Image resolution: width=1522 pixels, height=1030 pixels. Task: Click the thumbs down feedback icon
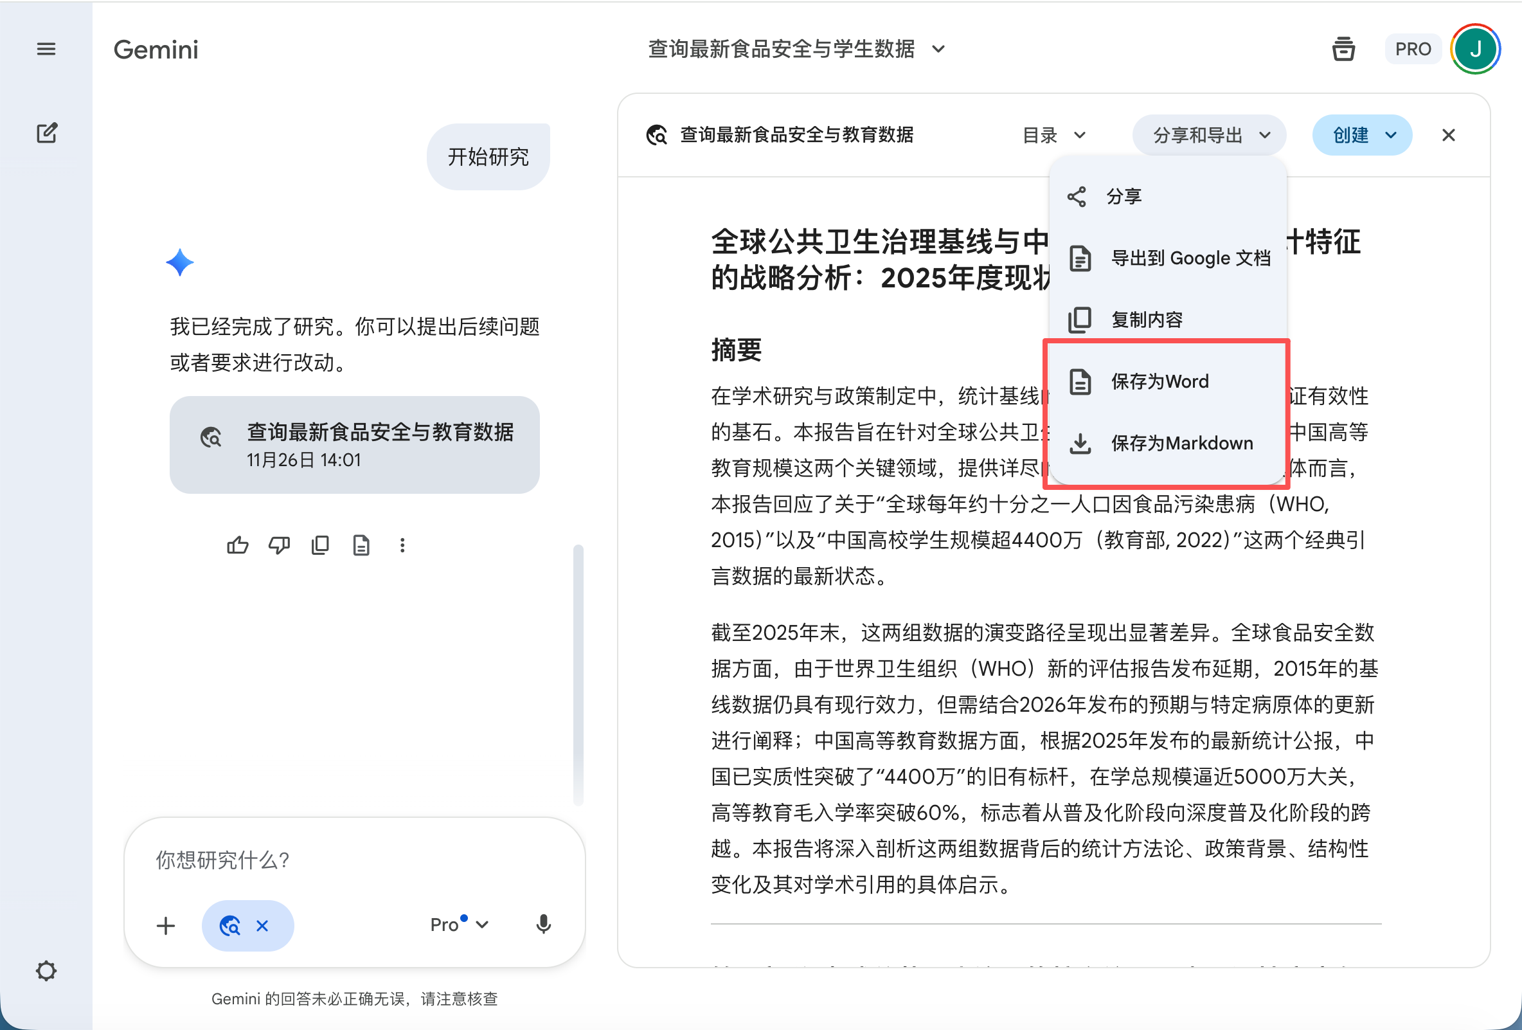click(x=279, y=545)
